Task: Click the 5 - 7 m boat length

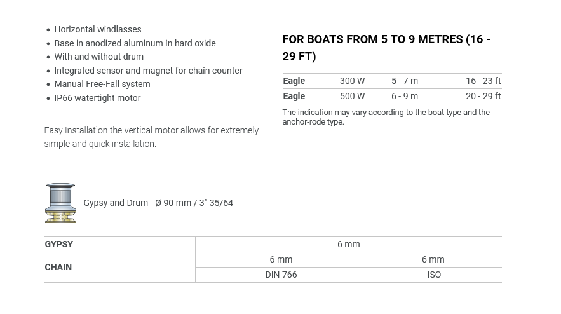Action: click(405, 81)
